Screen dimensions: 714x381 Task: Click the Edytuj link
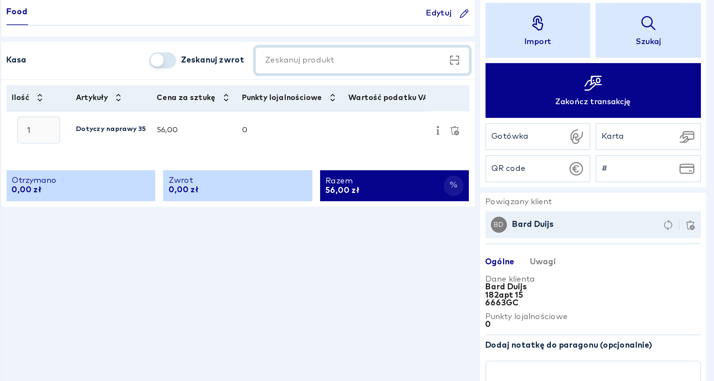(439, 13)
